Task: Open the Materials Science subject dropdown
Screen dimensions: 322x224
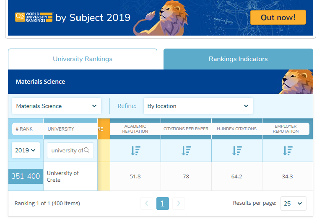Action: [57, 106]
